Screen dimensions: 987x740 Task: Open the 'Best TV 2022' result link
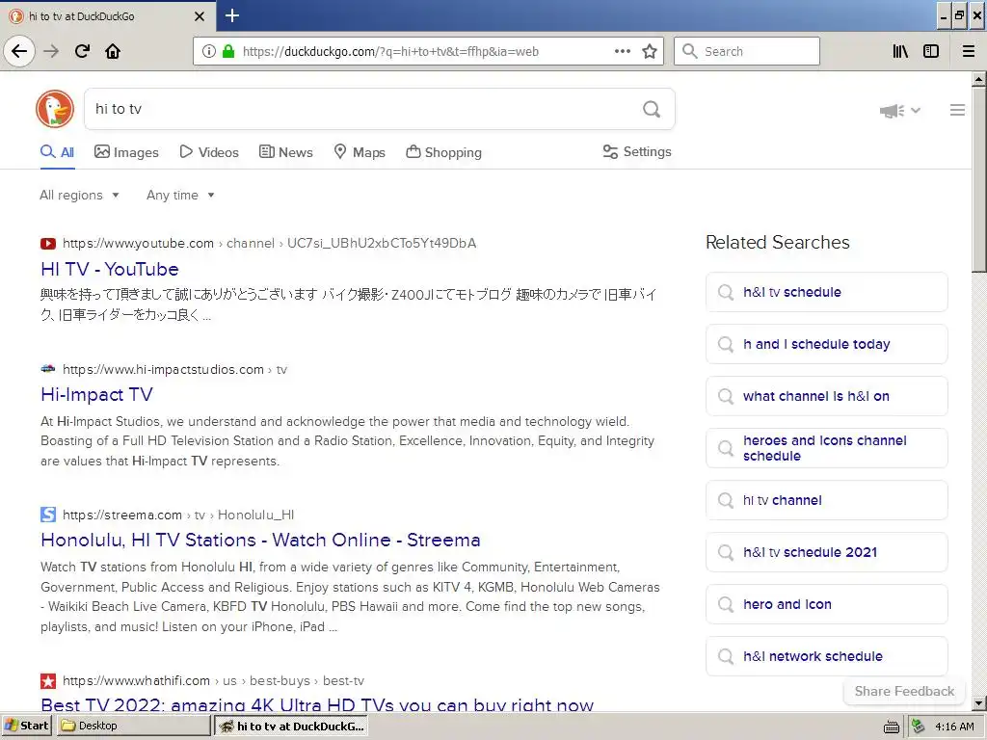(x=317, y=704)
